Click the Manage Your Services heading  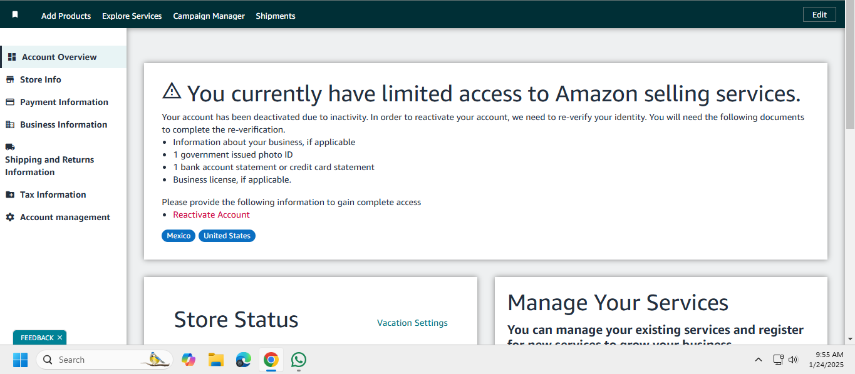coord(618,303)
